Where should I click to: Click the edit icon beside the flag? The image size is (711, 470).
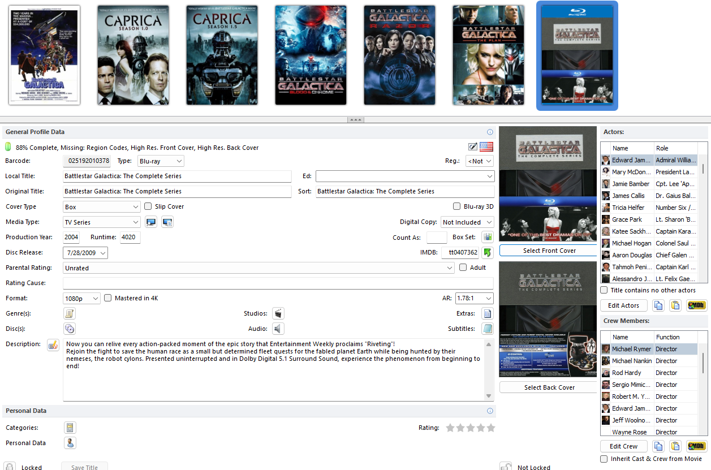tap(473, 147)
